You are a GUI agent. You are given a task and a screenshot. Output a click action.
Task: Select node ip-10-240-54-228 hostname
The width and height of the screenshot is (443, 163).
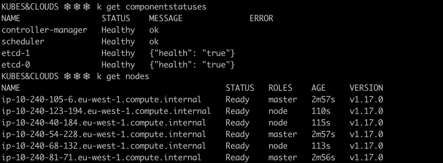point(104,134)
